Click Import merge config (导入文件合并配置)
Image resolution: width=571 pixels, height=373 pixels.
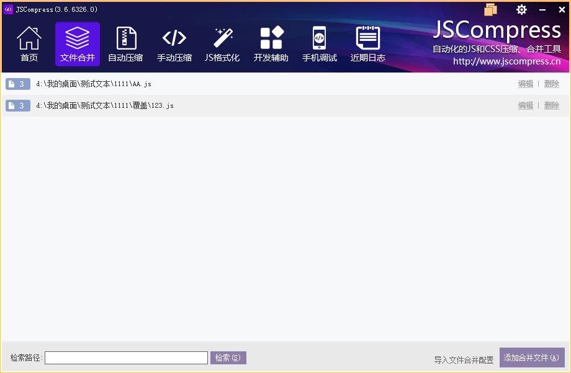464,360
